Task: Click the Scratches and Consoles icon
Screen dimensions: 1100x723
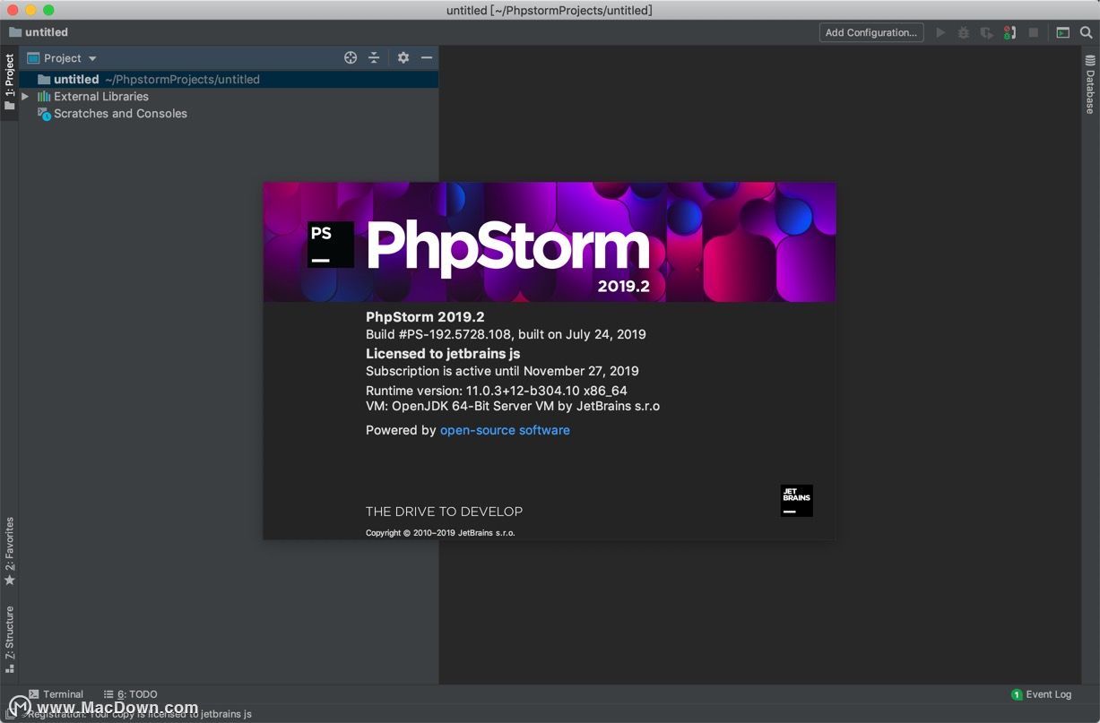Action: (x=44, y=114)
